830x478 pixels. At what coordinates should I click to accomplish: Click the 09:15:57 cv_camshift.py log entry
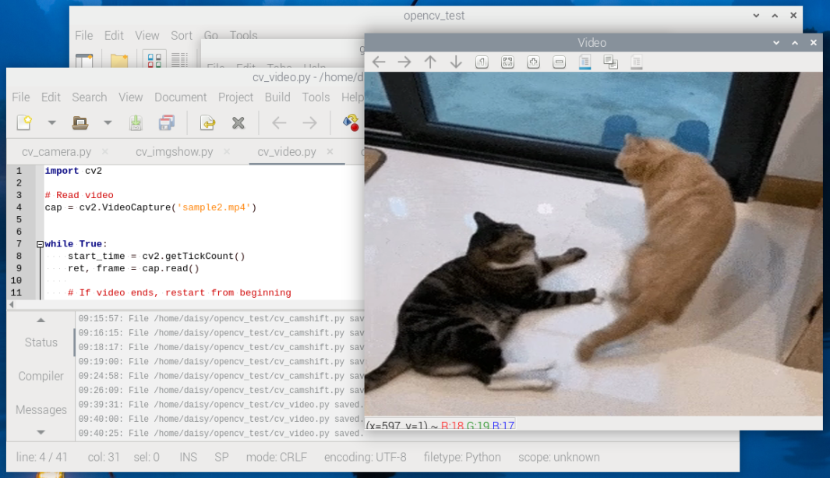[x=221, y=319]
